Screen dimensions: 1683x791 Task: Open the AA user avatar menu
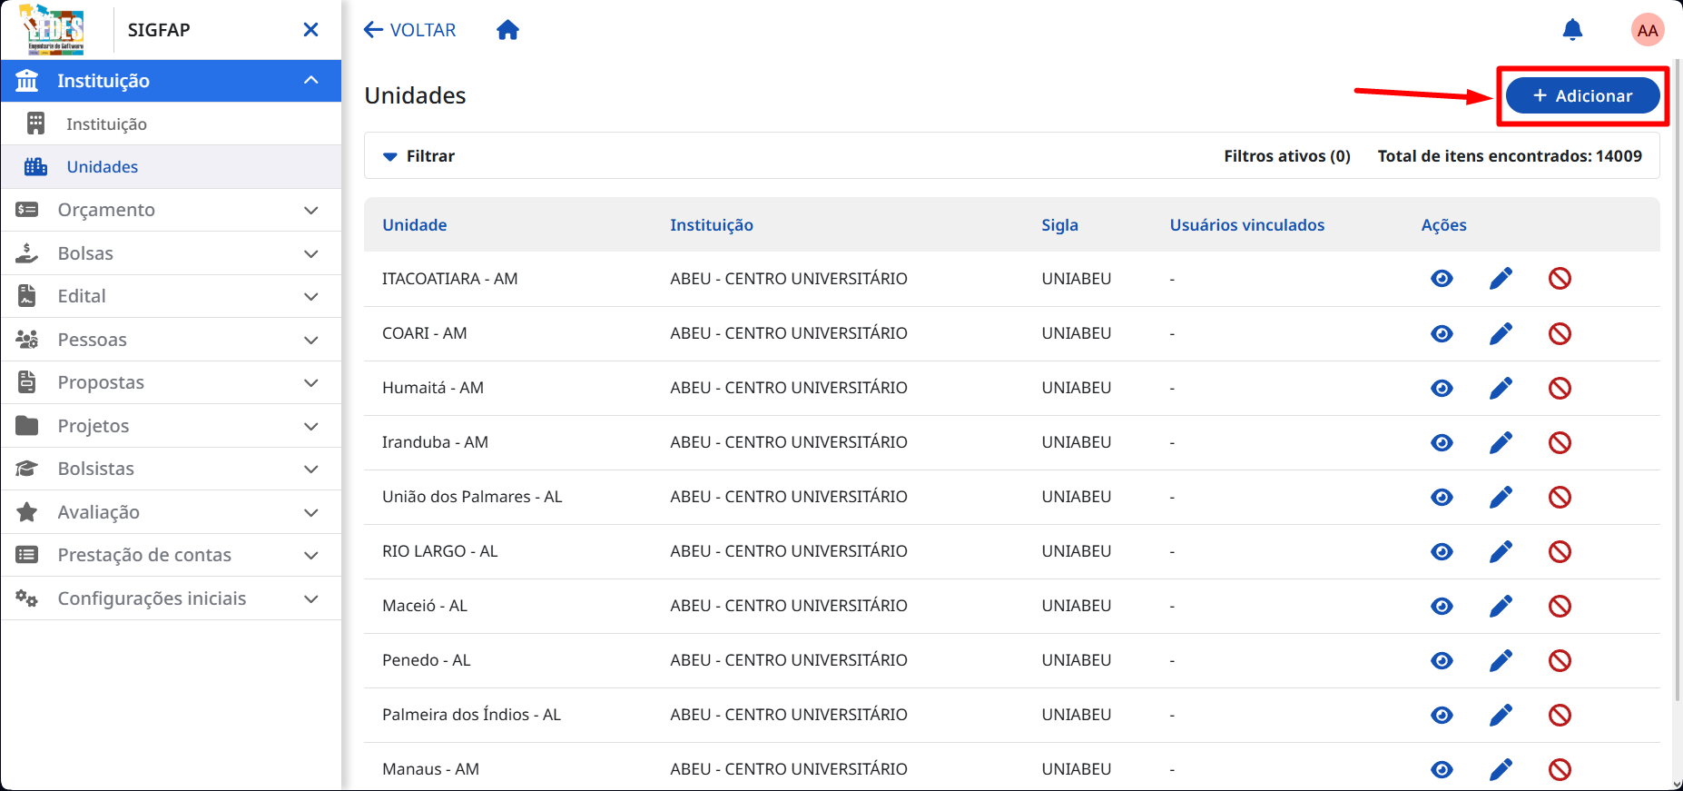click(x=1648, y=30)
